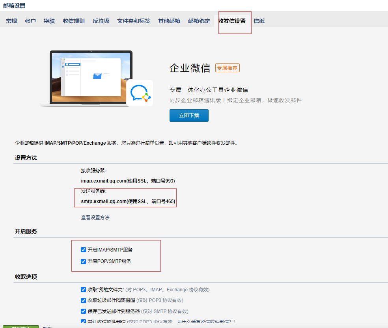Toggle the 禁止收信软件删信 checkbox
This screenshot has height=328, width=388.
coord(83,322)
